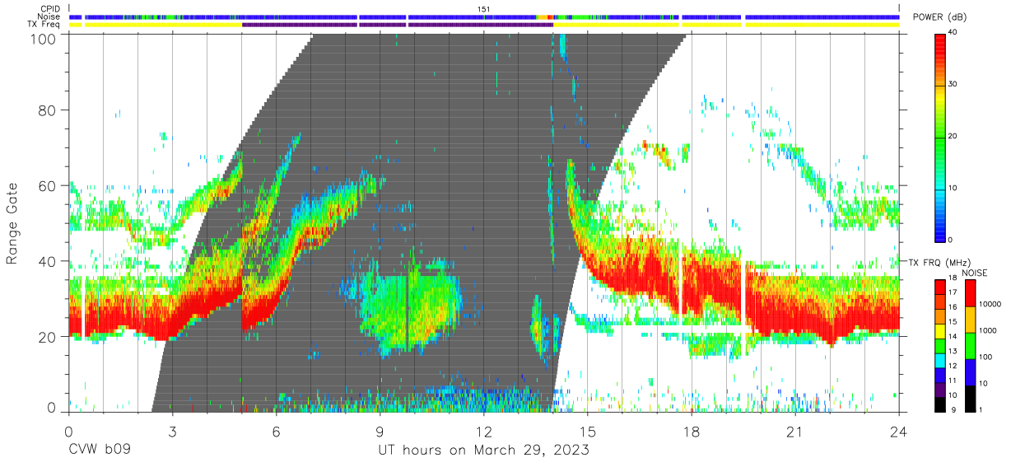
Task: Click the POWER (dB) color bar
Action: pyautogui.click(x=940, y=137)
